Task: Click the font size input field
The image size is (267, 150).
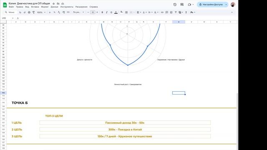Action: click(x=93, y=12)
